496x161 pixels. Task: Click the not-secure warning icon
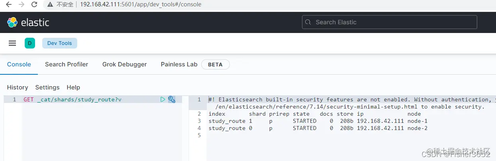[50, 4]
